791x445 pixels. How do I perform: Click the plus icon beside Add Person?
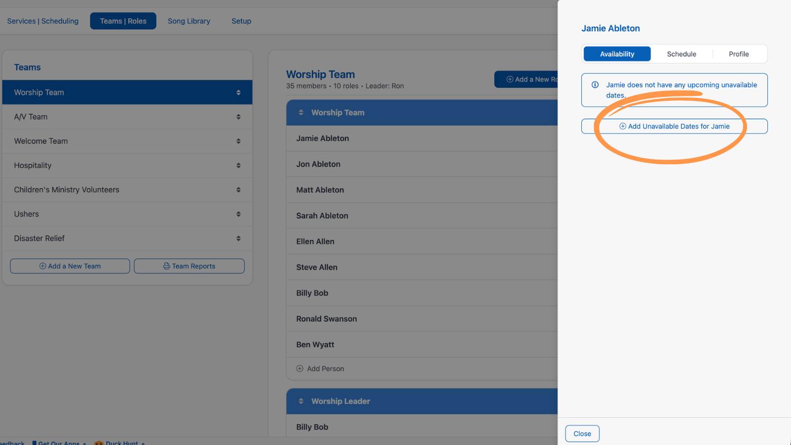[x=300, y=368]
